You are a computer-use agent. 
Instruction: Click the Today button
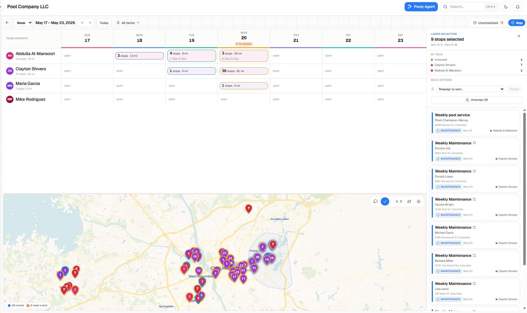[x=104, y=23]
